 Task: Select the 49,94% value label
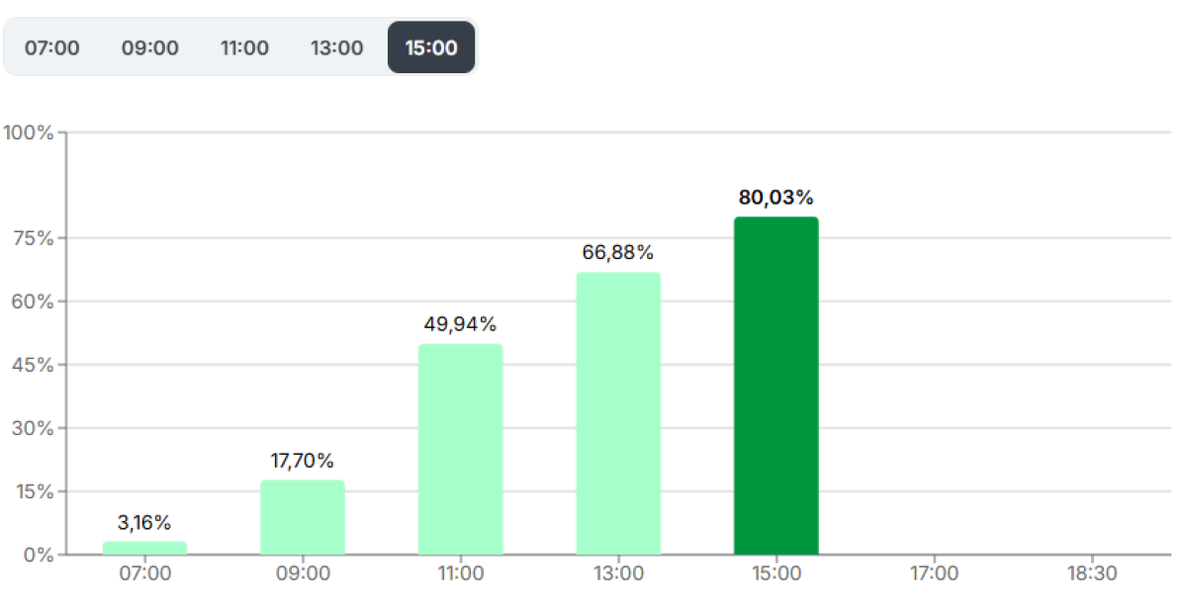click(460, 324)
